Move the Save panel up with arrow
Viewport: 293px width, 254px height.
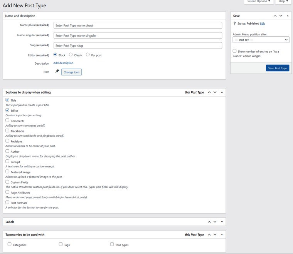pos(275,16)
